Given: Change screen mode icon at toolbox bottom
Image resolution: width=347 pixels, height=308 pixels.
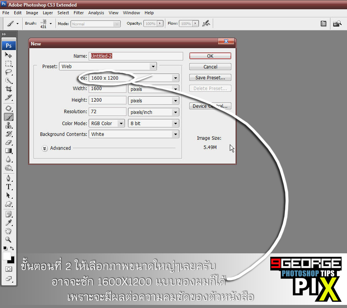Looking at the screenshot, I should coord(8,278).
